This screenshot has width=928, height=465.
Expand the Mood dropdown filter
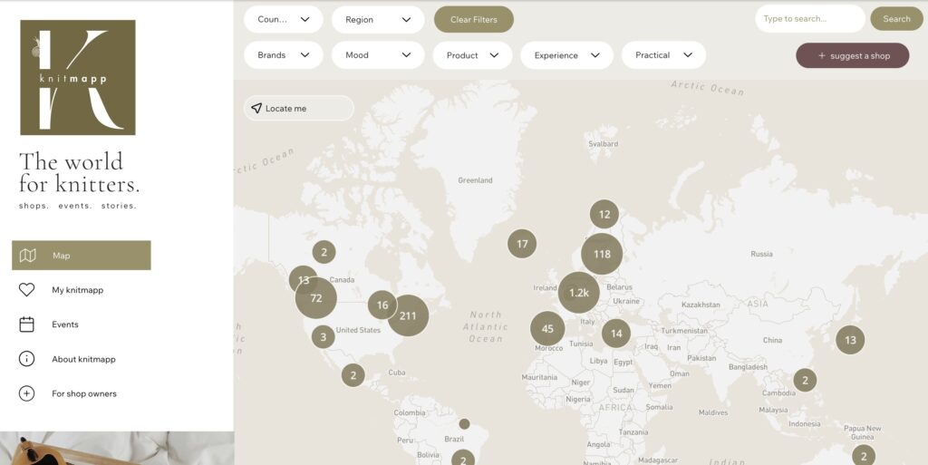(x=378, y=55)
